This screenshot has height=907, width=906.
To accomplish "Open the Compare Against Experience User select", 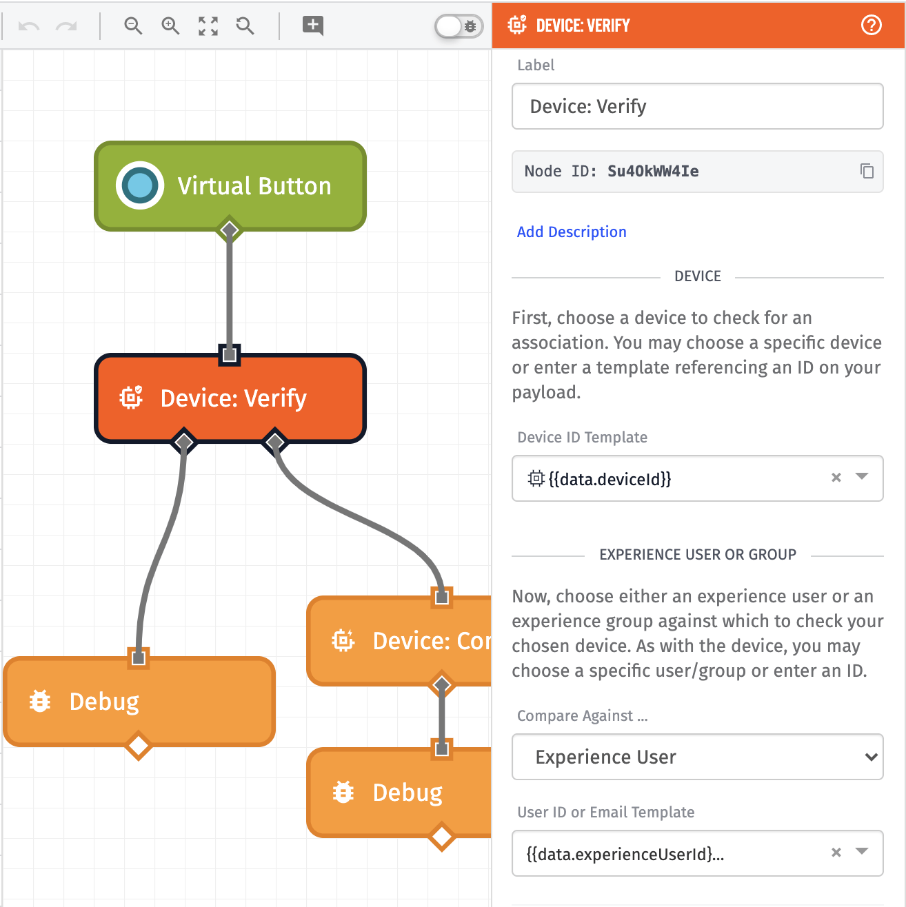I will [697, 757].
